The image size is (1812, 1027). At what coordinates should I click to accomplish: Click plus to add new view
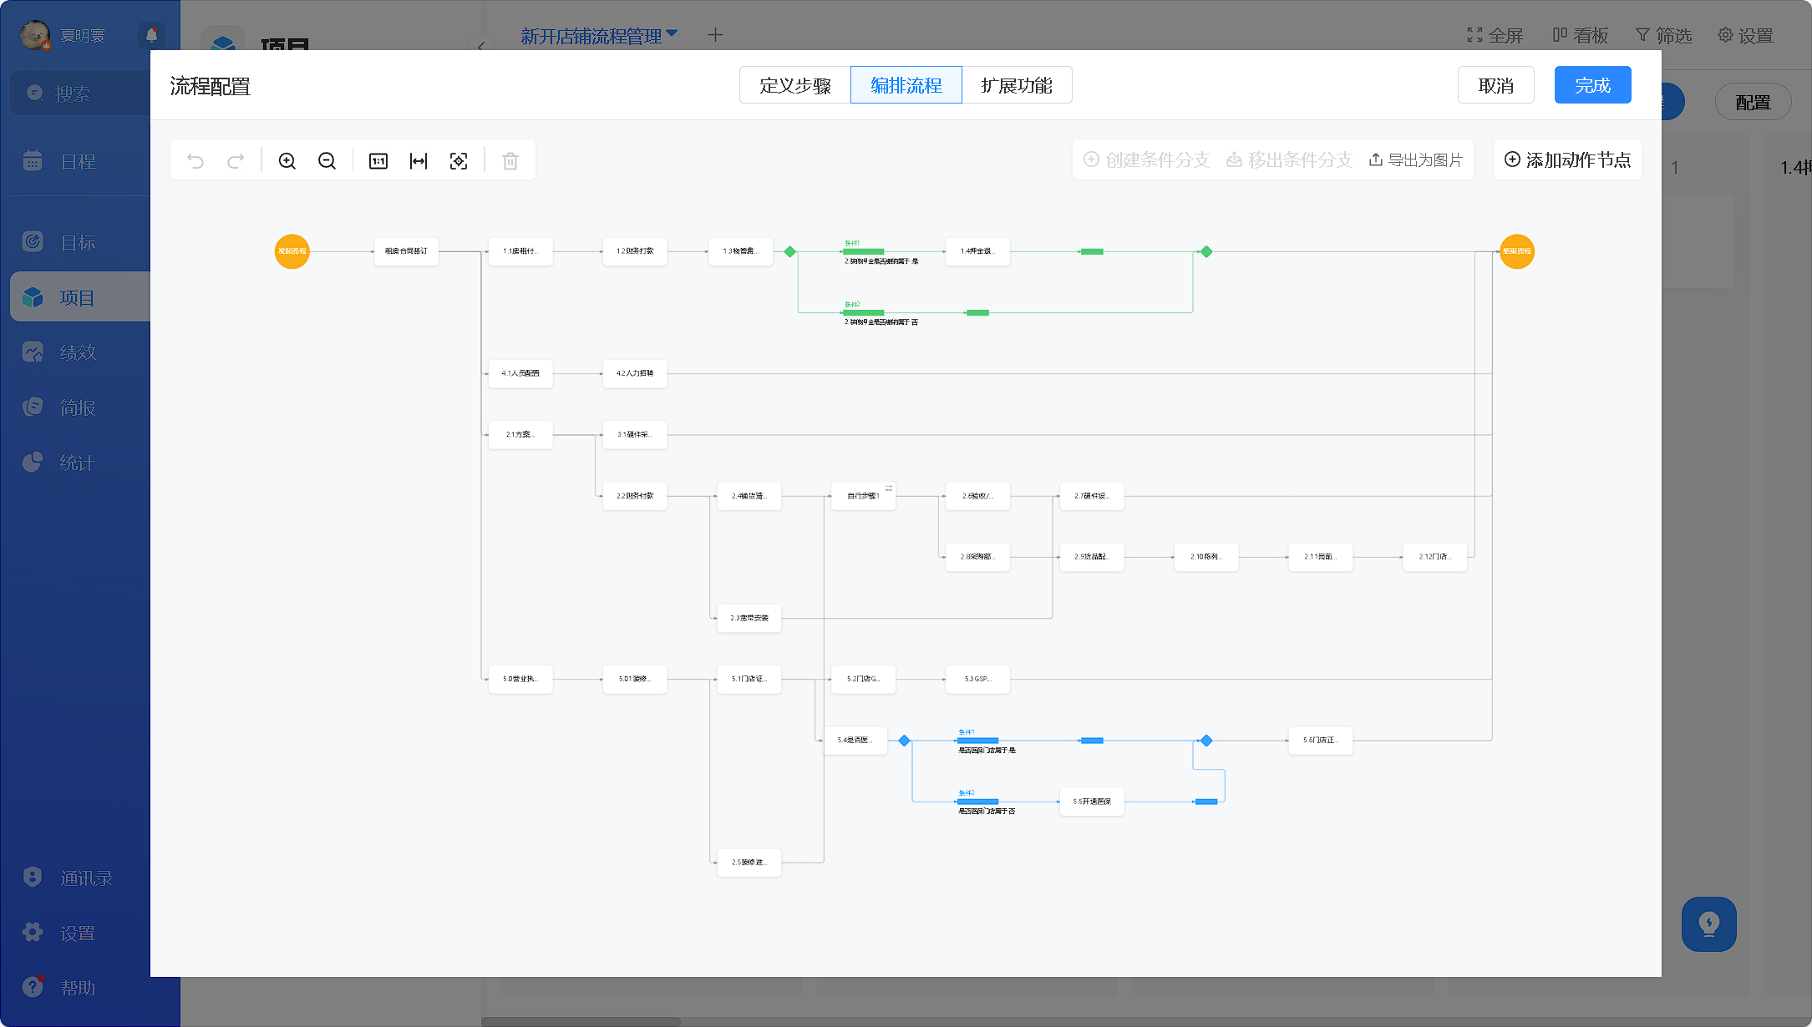point(715,35)
